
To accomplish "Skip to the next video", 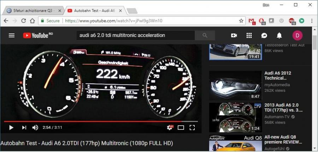I will [x=24, y=127].
